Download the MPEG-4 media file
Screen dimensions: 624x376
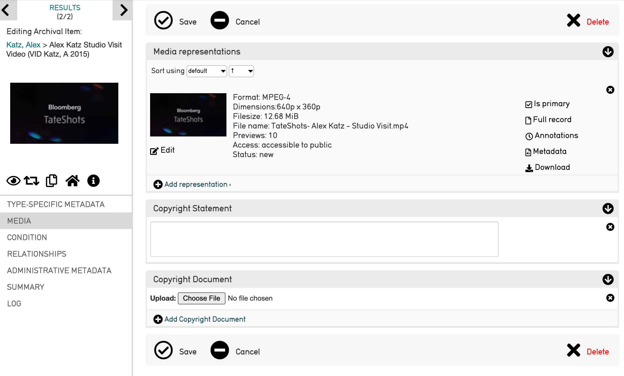click(548, 168)
